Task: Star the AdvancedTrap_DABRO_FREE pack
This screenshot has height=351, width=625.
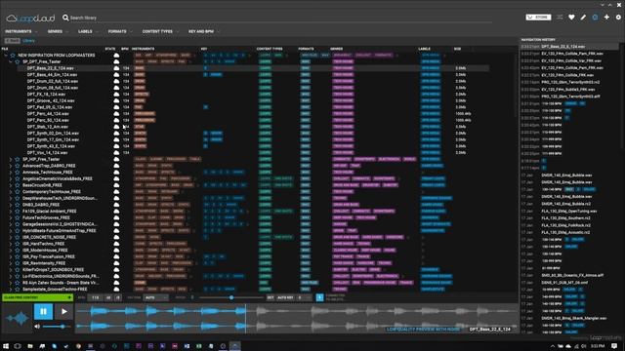Action: coord(17,166)
